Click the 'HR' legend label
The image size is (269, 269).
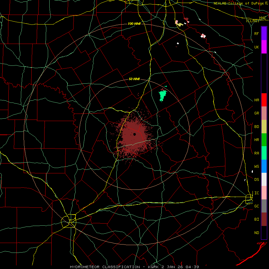pos(257,140)
